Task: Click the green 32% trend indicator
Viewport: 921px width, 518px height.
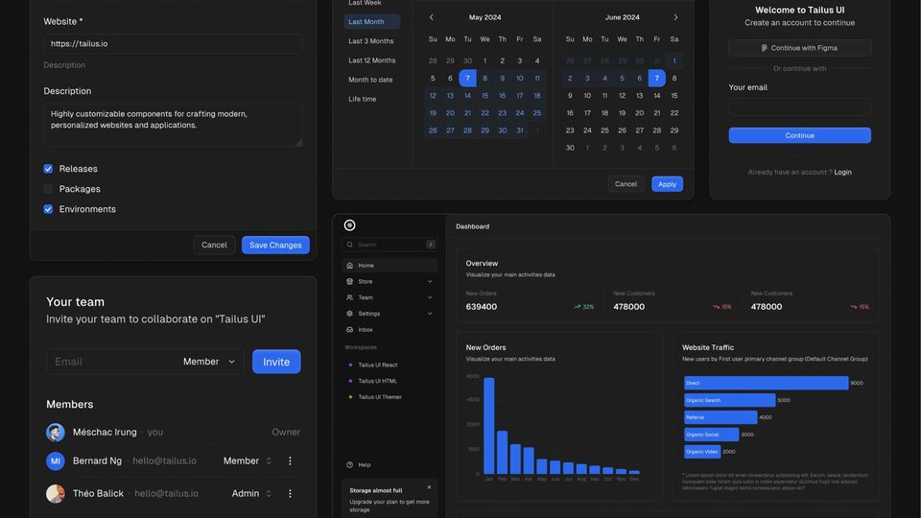Action: coord(584,307)
